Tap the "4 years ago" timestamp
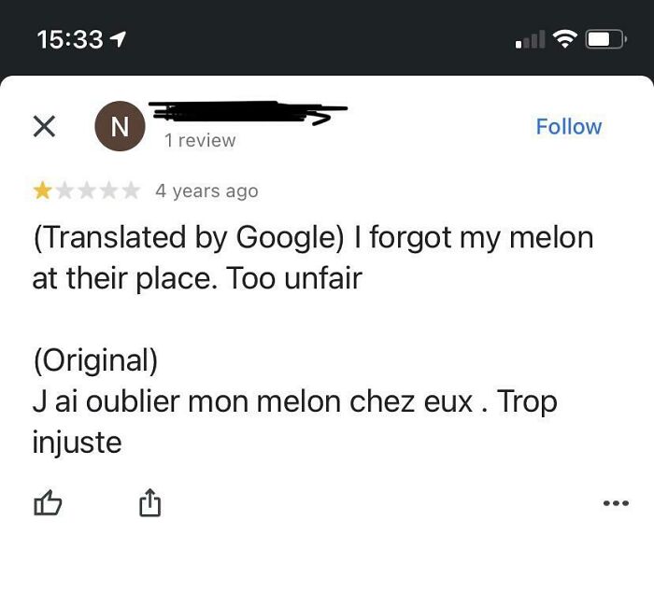Viewport: 654px width, 590px height. click(206, 191)
